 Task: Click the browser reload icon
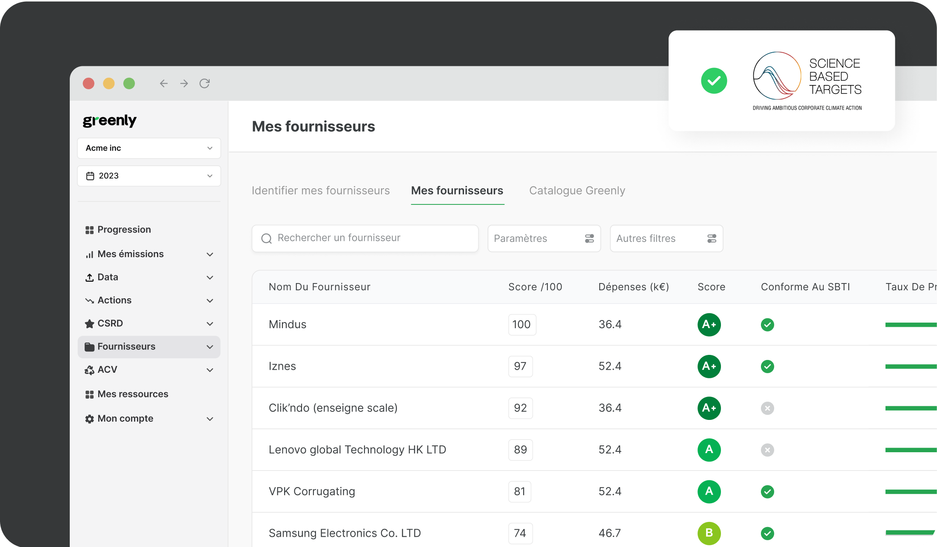click(205, 83)
